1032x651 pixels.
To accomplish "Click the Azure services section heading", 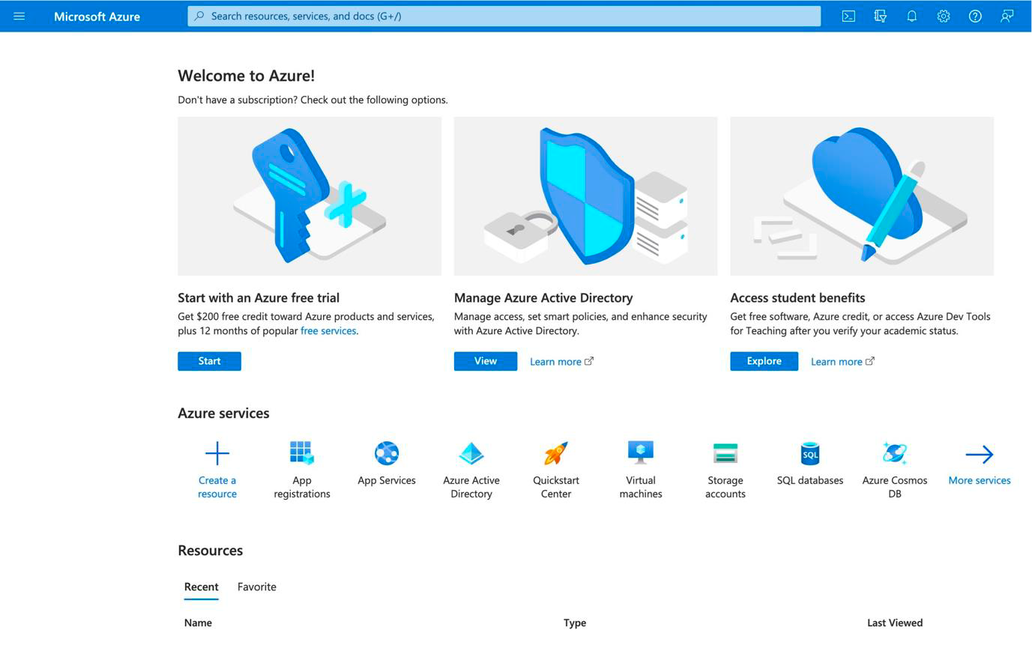I will coord(223,414).
